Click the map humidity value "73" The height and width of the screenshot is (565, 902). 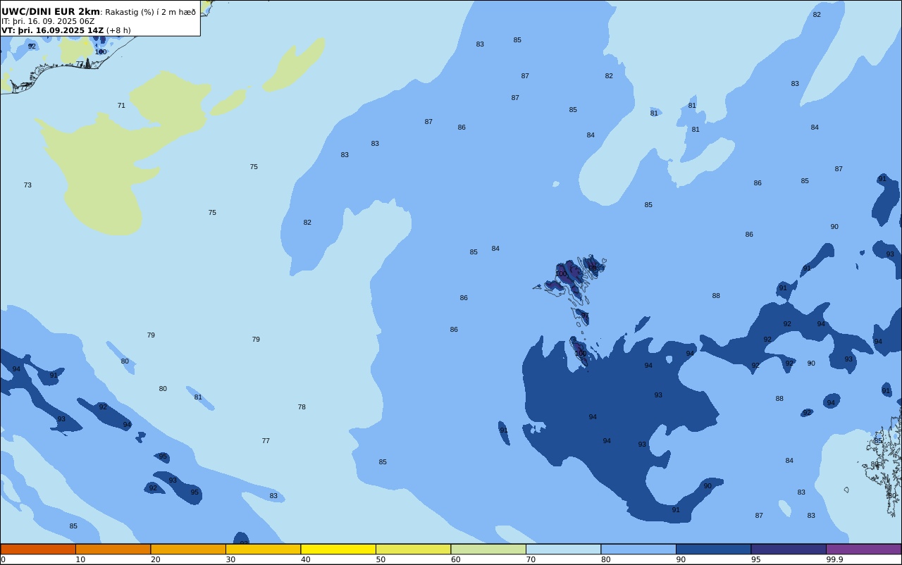point(27,185)
